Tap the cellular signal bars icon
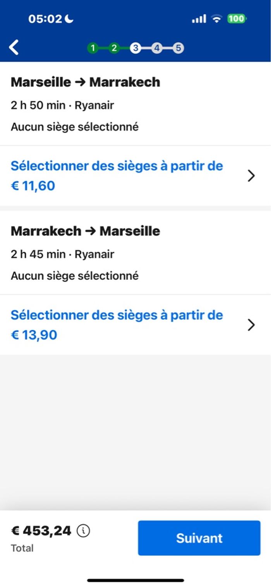271x587 pixels. pyautogui.click(x=199, y=19)
